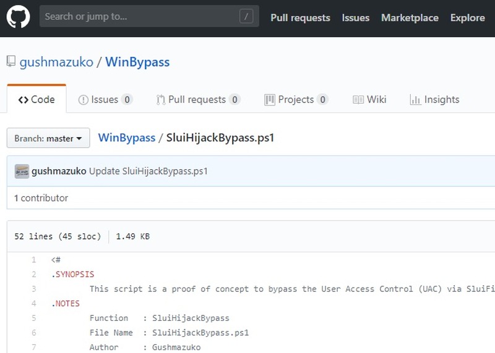
Task: Click the GitHub Octocat logo
Action: pyautogui.click(x=19, y=17)
